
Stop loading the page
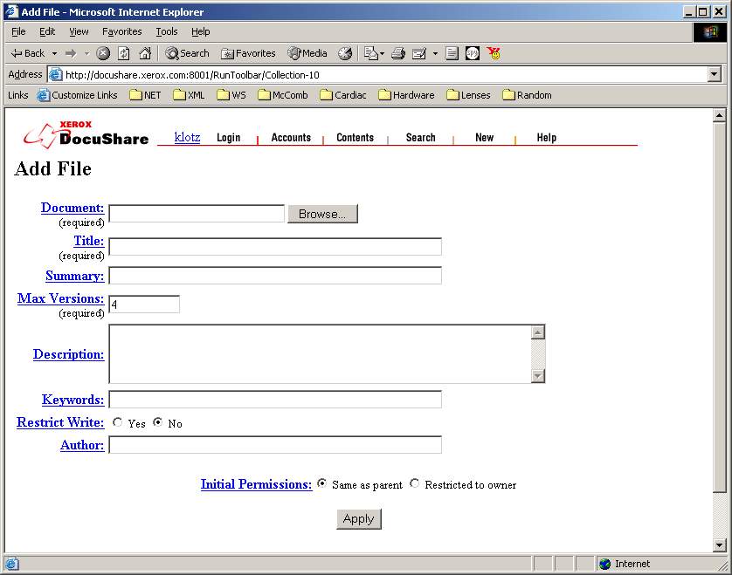click(x=103, y=53)
